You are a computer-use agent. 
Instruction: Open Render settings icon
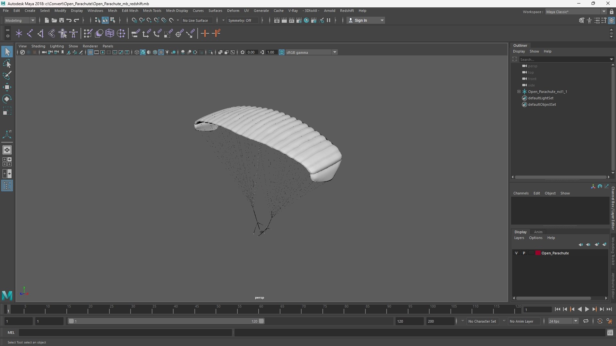[x=299, y=20]
